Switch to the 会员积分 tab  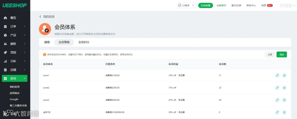point(84,42)
